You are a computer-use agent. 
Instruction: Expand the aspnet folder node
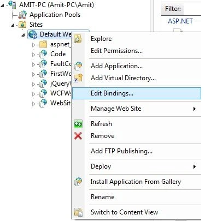pyautogui.click(x=33, y=45)
